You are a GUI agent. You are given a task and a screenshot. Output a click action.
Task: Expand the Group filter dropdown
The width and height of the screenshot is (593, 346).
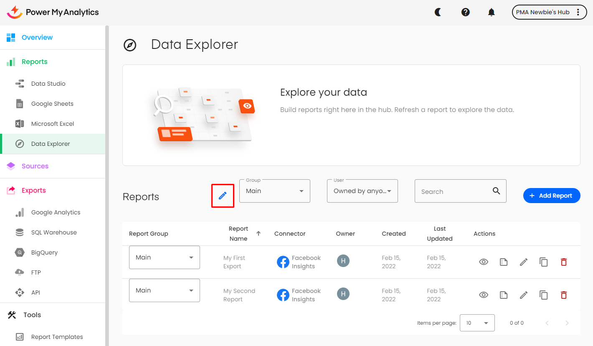pyautogui.click(x=275, y=191)
